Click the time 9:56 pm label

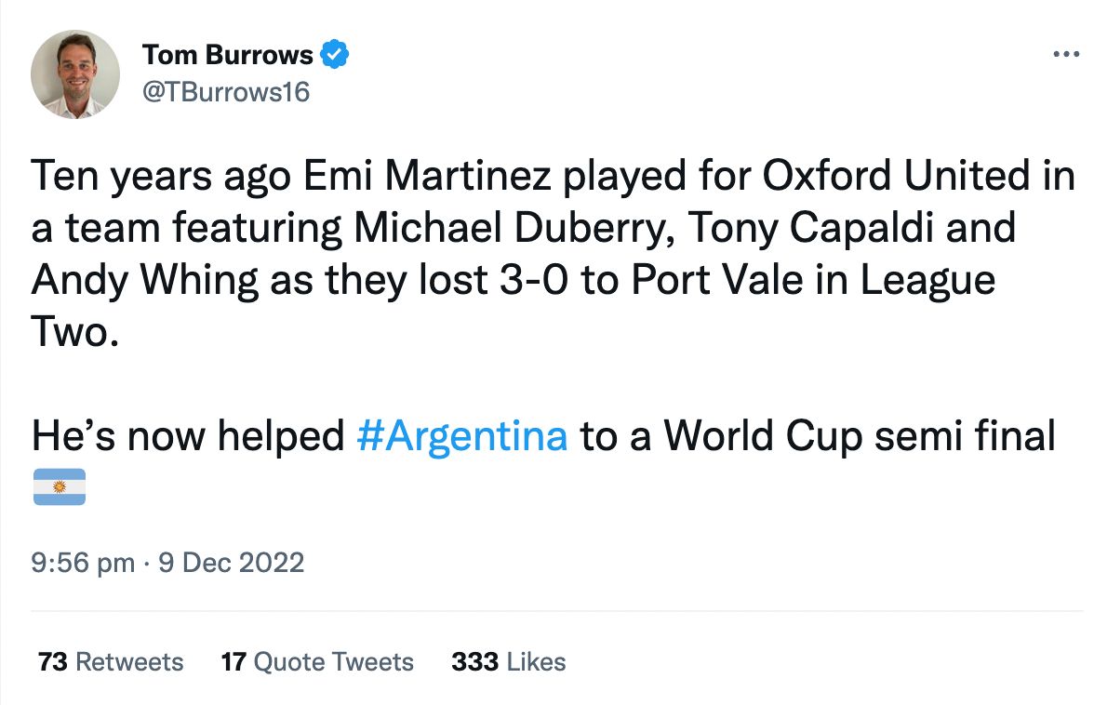85,562
